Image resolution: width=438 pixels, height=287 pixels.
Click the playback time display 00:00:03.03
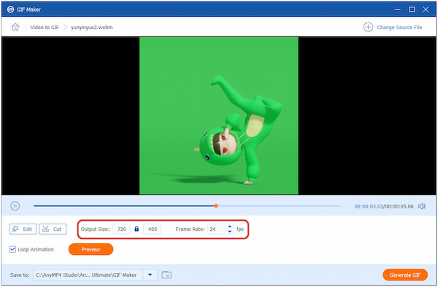(x=369, y=206)
